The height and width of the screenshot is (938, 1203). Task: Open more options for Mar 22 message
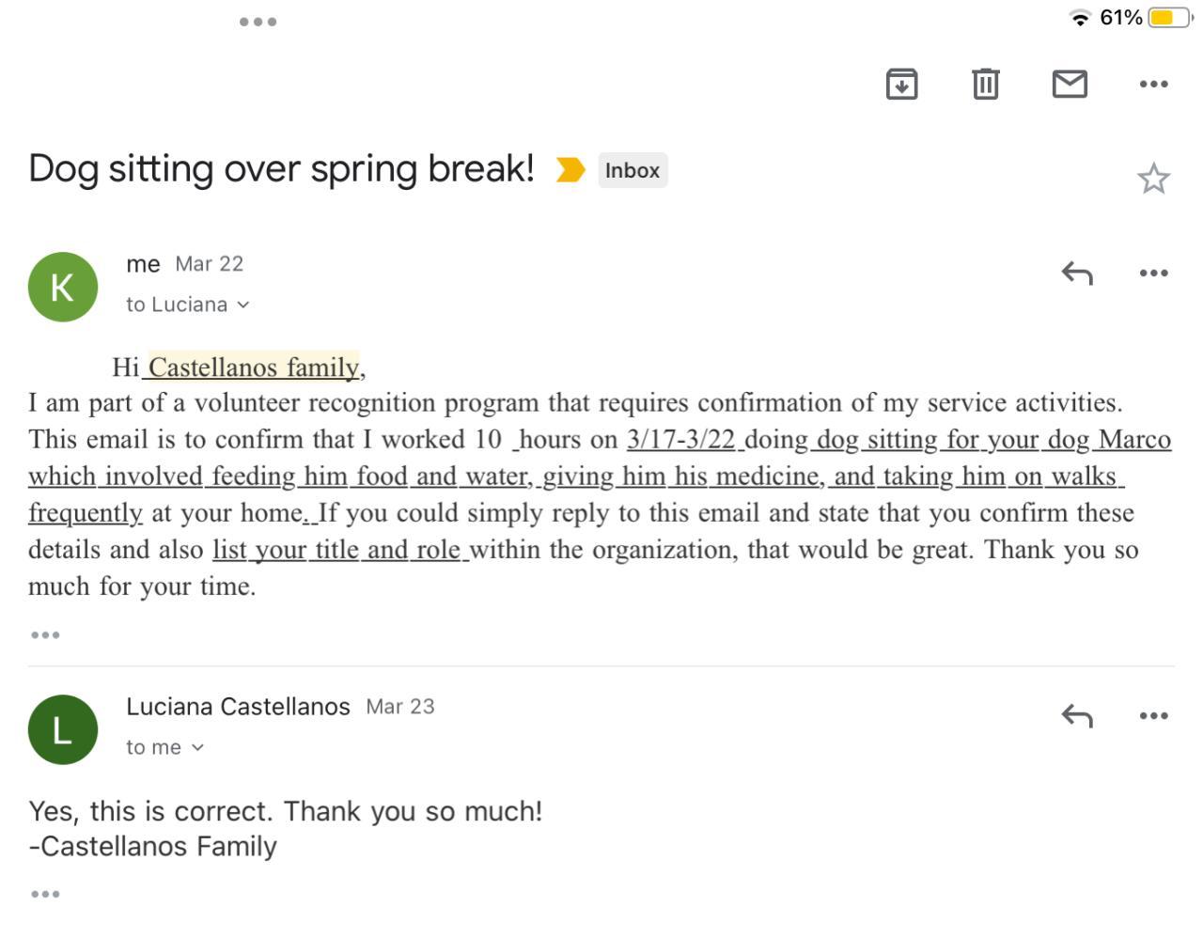tap(1153, 274)
